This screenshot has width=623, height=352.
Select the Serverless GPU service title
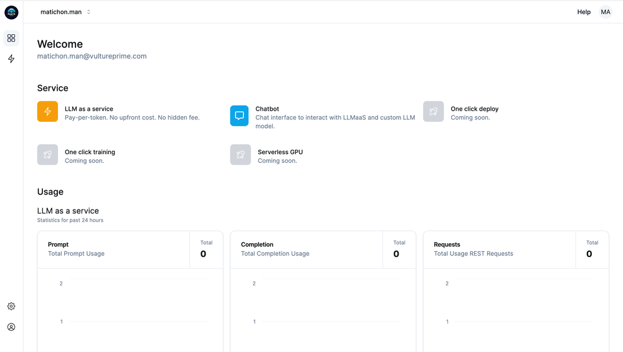pyautogui.click(x=280, y=152)
